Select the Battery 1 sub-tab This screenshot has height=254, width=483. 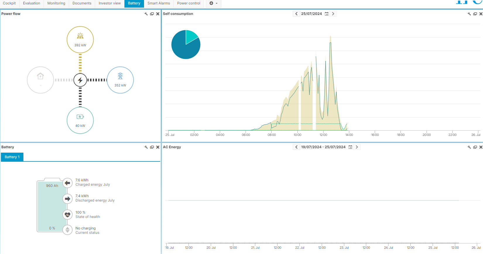tap(12, 157)
